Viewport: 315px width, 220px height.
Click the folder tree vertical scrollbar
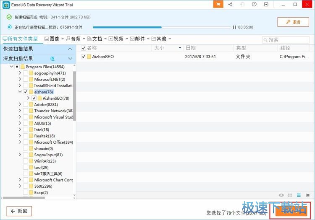pyautogui.click(x=74, y=96)
